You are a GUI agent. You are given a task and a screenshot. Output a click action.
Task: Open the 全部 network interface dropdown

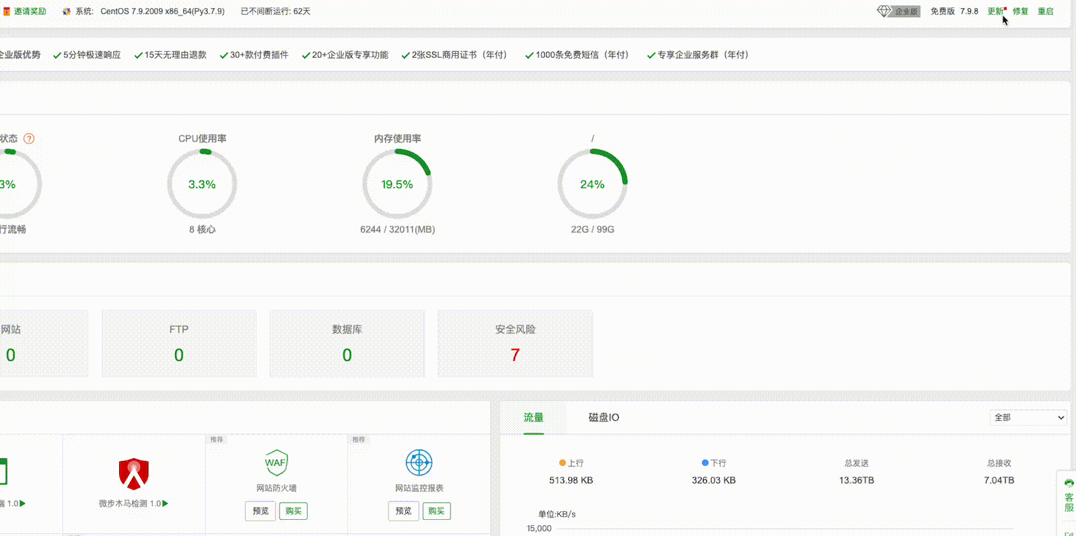(1028, 417)
